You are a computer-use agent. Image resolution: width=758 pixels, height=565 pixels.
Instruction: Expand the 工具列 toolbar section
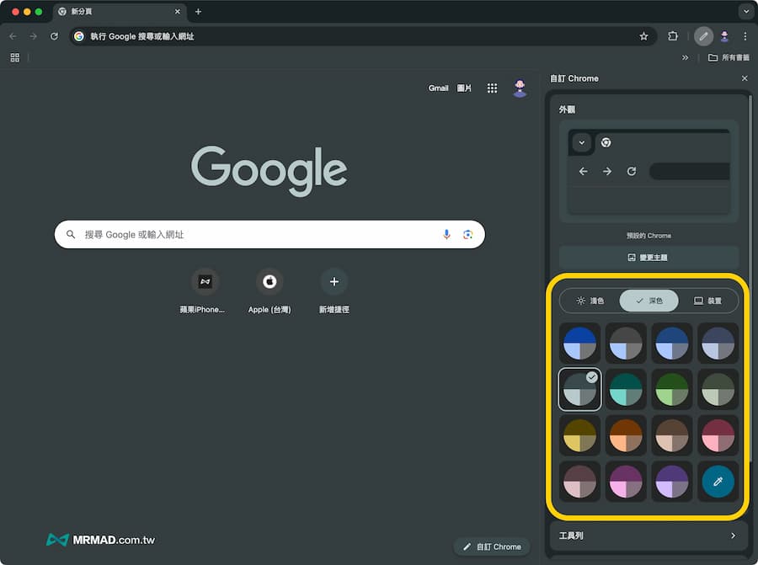click(649, 536)
